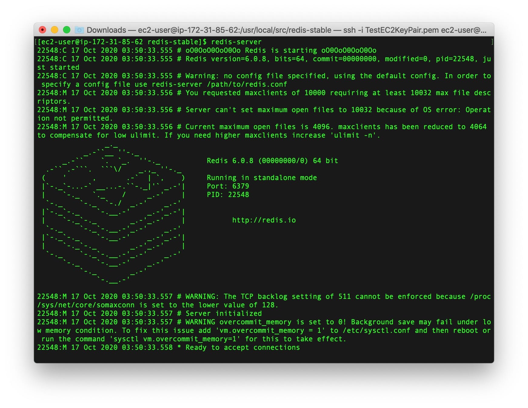Click the 'Redis is starting' log line
The width and height of the screenshot is (528, 408).
click(207, 50)
